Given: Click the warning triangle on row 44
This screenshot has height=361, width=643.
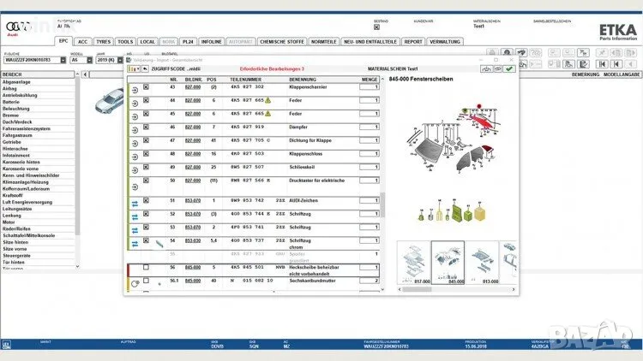Looking at the screenshot, I should click(267, 100).
